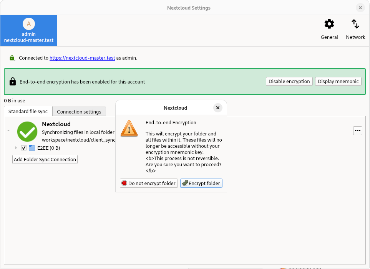This screenshot has height=269, width=370.
Task: Open the three-dots folder options menu
Action: point(358,130)
